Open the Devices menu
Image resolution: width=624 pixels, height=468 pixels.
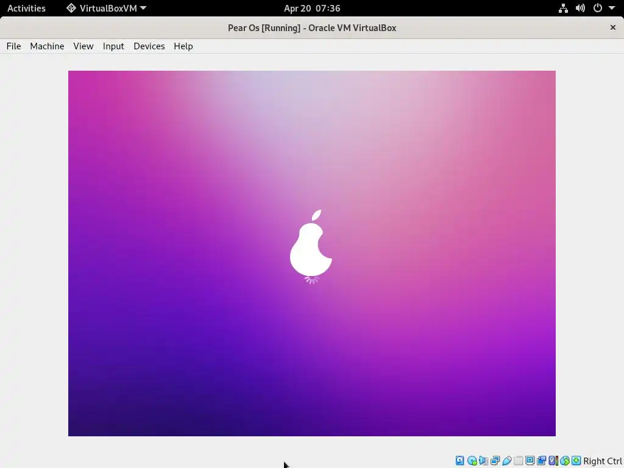tap(149, 46)
